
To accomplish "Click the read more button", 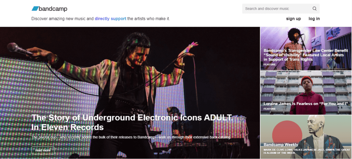I will pyautogui.click(x=43, y=150).
